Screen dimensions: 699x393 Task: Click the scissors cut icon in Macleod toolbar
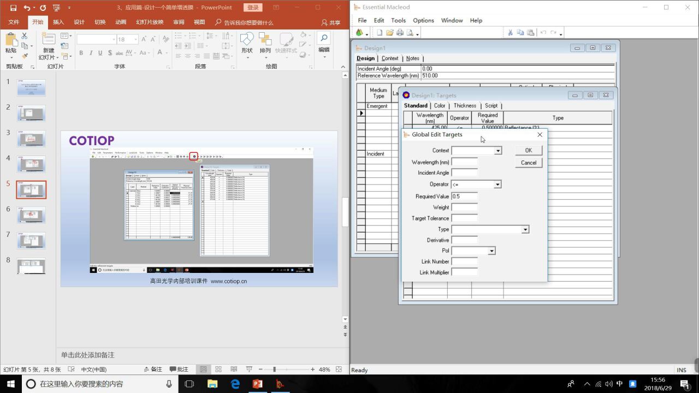point(510,33)
